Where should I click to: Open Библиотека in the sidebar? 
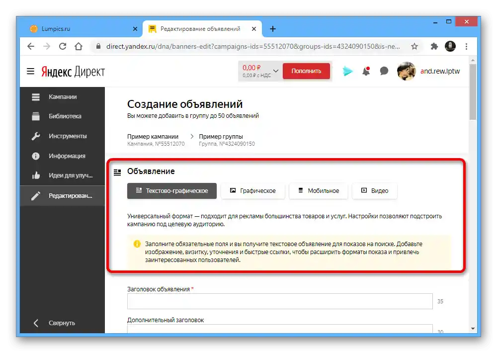[62, 116]
